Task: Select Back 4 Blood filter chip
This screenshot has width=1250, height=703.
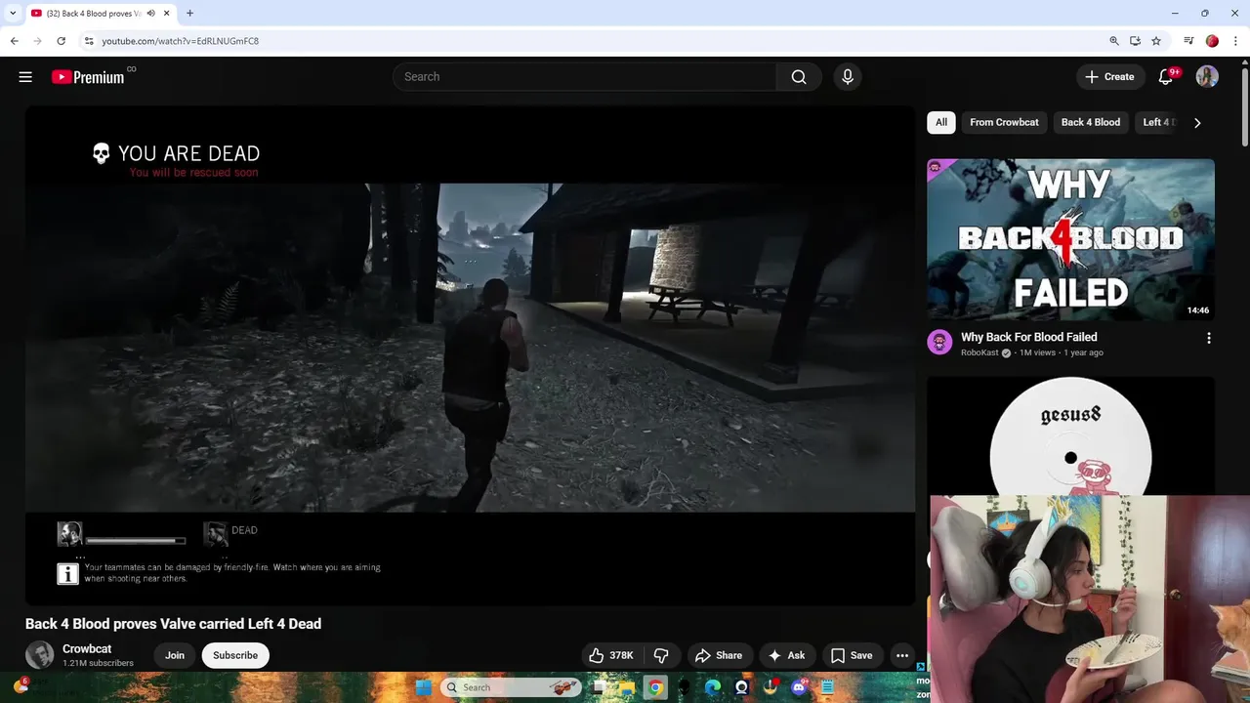Action: [x=1091, y=122]
